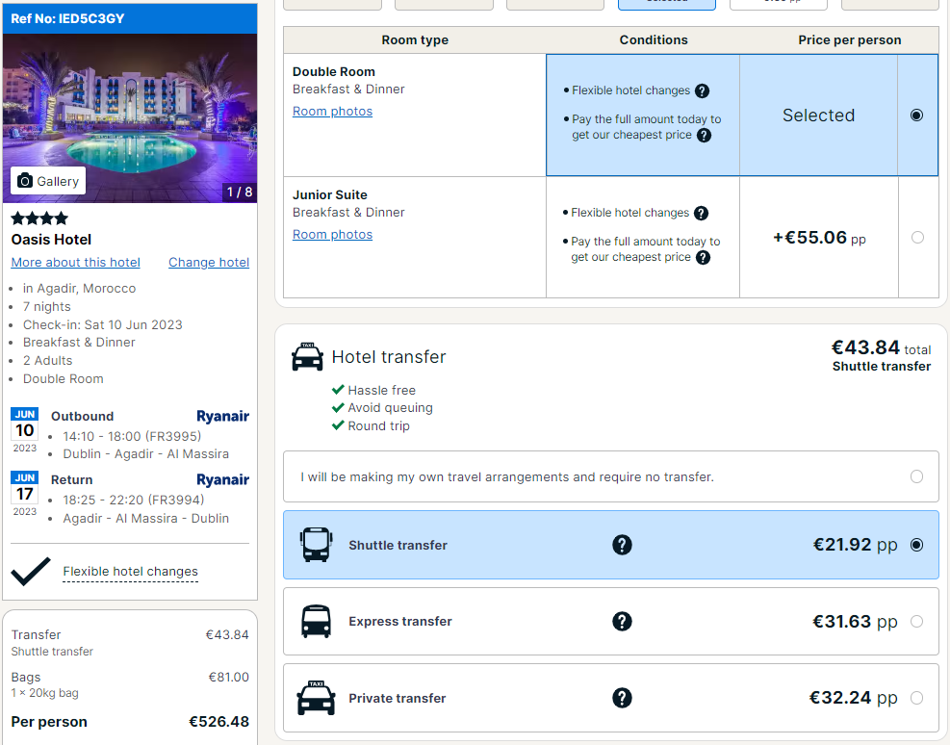Click the €43.84 total transfer price

pyautogui.click(x=881, y=347)
